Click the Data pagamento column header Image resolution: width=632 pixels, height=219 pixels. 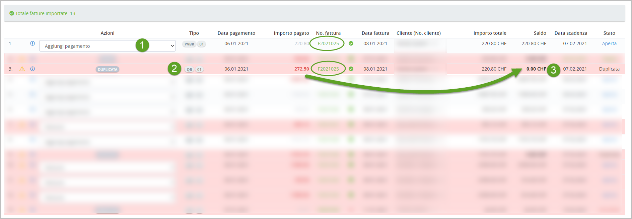[x=236, y=33]
